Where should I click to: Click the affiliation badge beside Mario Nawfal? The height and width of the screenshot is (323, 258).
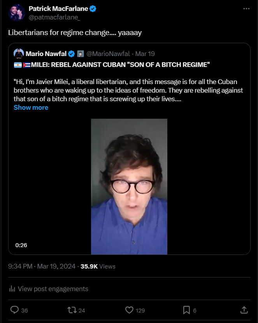tap(81, 53)
